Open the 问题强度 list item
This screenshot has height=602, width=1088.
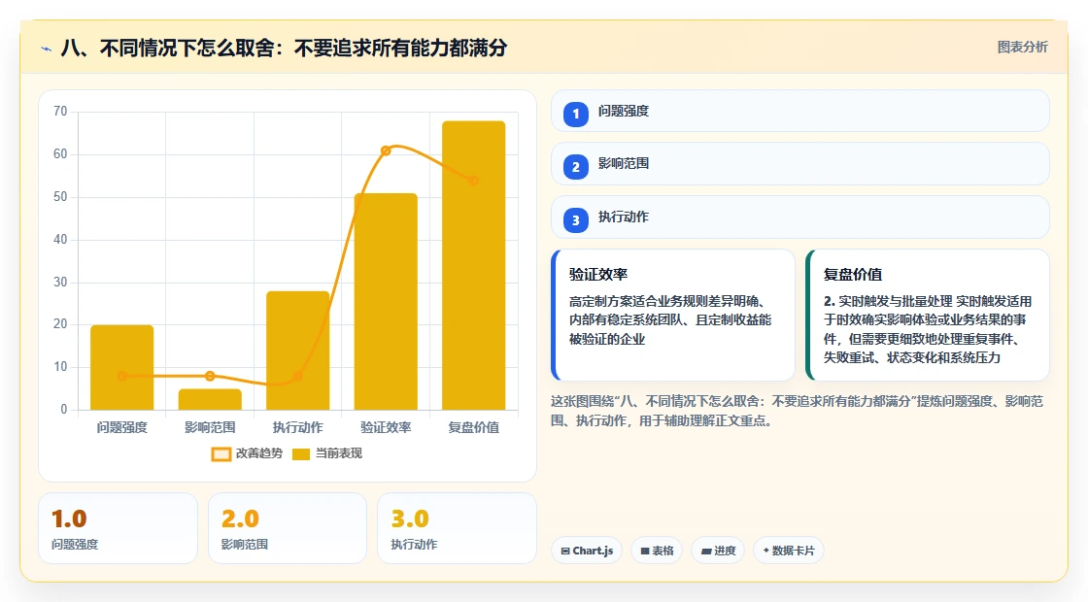[800, 111]
